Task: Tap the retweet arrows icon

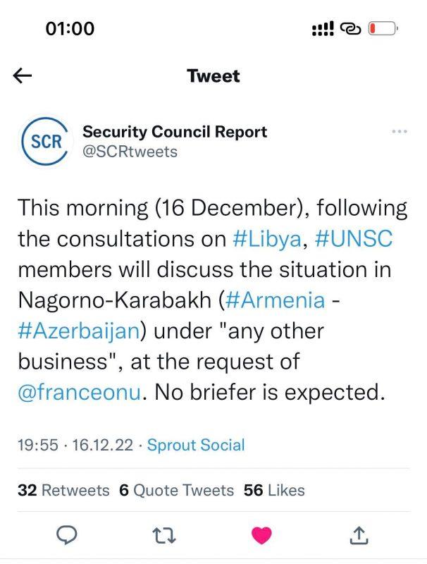Action: pyautogui.click(x=163, y=534)
